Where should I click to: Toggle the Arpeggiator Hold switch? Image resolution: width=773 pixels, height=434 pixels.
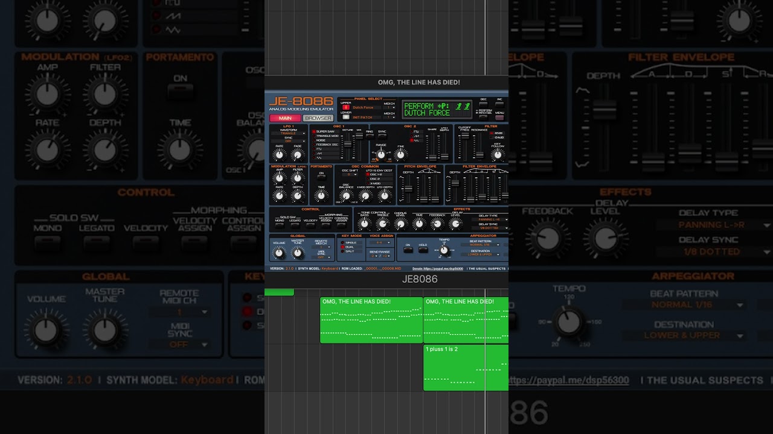(423, 250)
